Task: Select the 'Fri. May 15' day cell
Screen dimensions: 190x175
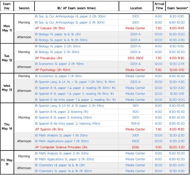Action: pos(7,162)
